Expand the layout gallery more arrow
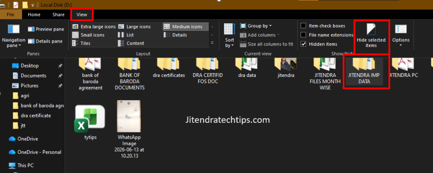Viewport: 433px width, 173px height. click(x=212, y=43)
